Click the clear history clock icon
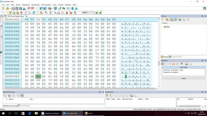The image size is (207, 116). coord(167,20)
